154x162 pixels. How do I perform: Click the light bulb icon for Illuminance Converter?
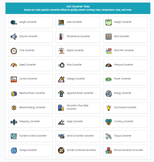pyautogui.click(x=108, y=108)
